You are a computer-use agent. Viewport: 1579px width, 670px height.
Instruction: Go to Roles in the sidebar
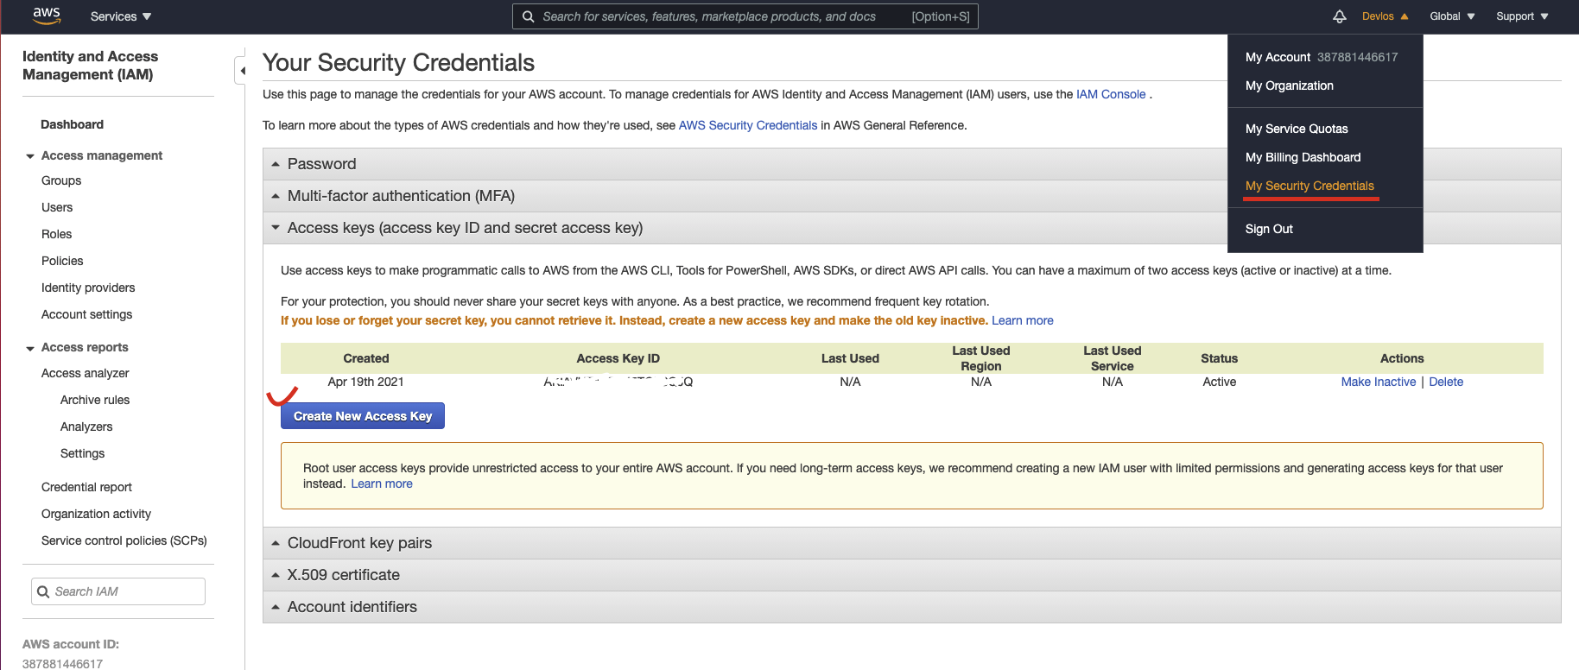(x=57, y=234)
